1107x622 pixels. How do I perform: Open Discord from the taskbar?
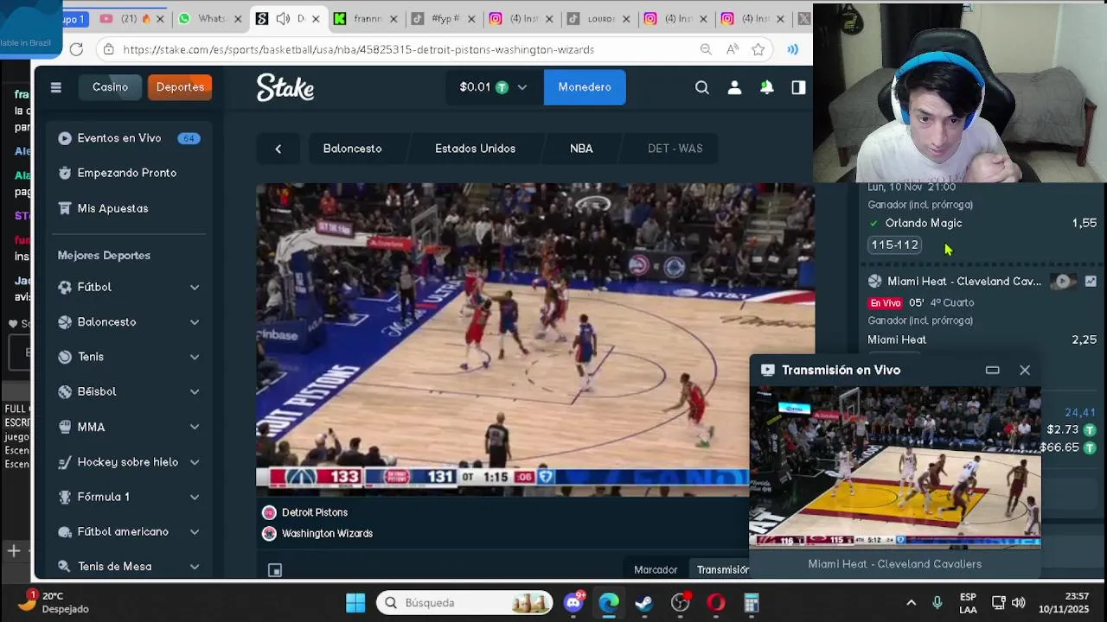(573, 603)
